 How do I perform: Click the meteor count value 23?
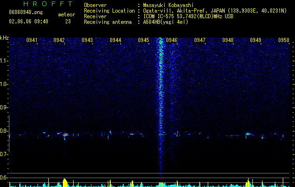68,22
